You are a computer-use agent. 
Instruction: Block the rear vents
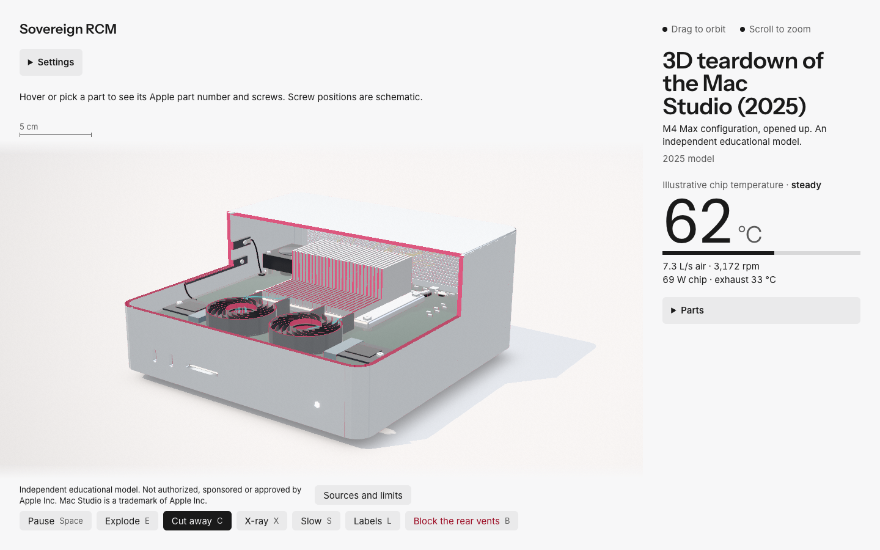(x=461, y=521)
